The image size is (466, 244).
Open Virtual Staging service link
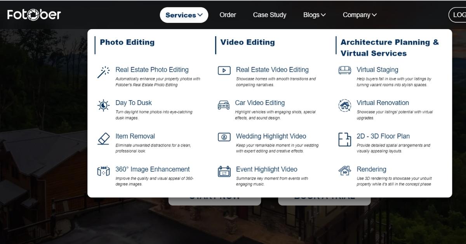[x=377, y=70]
